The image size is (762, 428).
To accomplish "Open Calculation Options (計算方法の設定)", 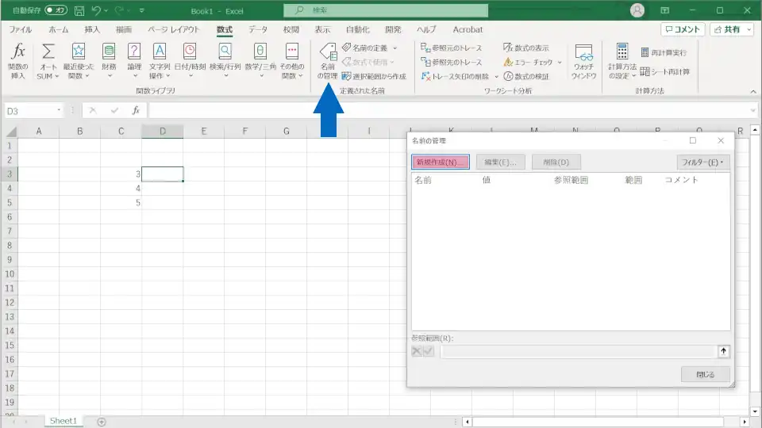I will [x=622, y=61].
